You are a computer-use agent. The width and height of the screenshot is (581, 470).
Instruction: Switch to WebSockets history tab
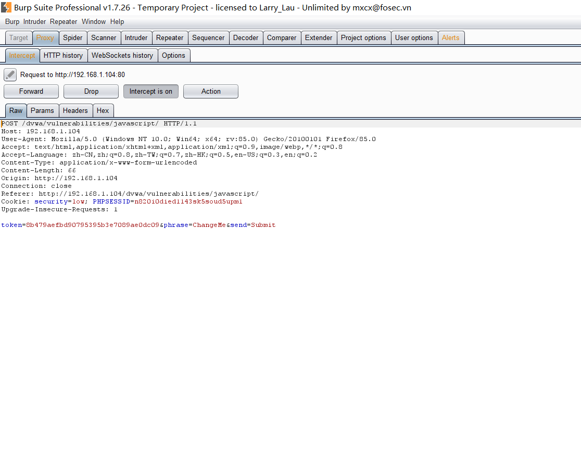(122, 55)
